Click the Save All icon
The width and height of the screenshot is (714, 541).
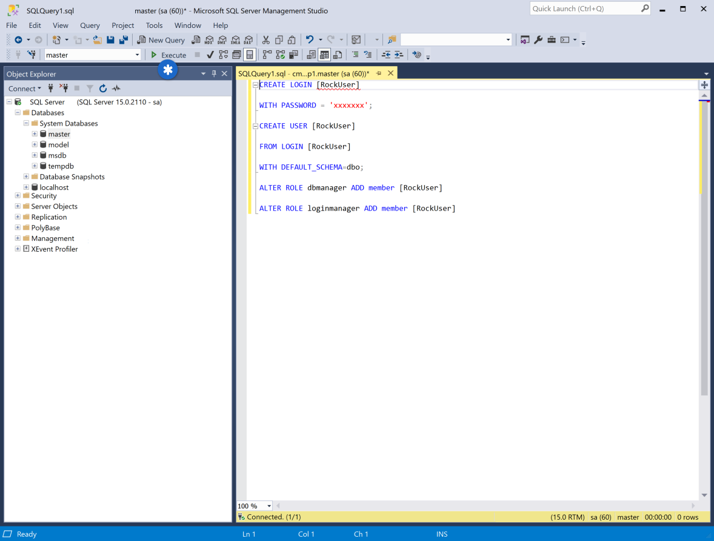124,40
